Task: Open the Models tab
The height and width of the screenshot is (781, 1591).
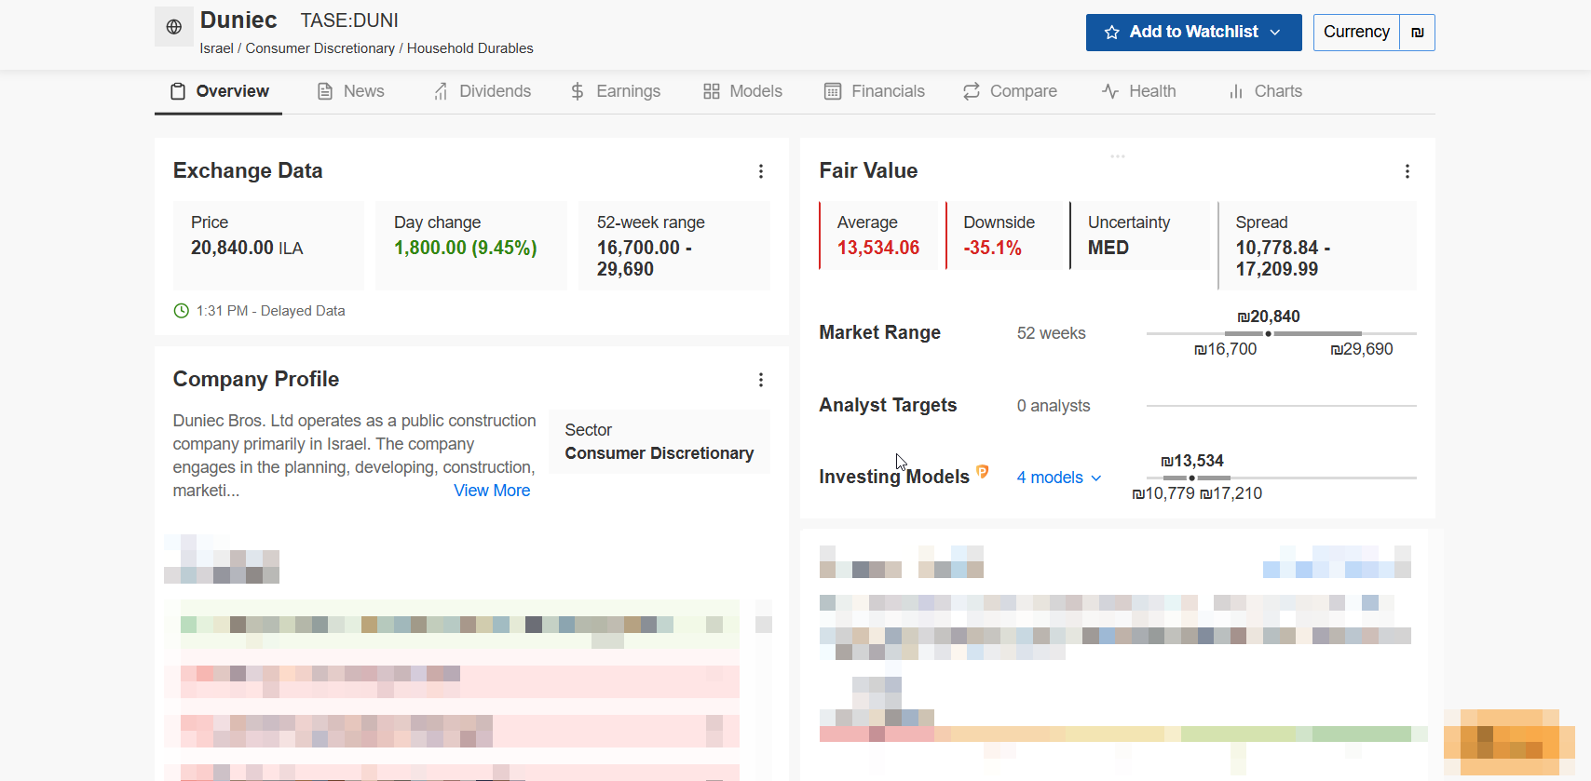Action: tap(742, 91)
